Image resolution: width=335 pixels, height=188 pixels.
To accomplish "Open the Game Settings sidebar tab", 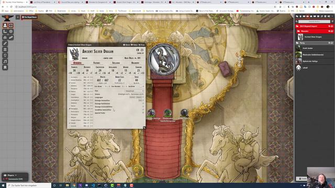I will 329,16.
